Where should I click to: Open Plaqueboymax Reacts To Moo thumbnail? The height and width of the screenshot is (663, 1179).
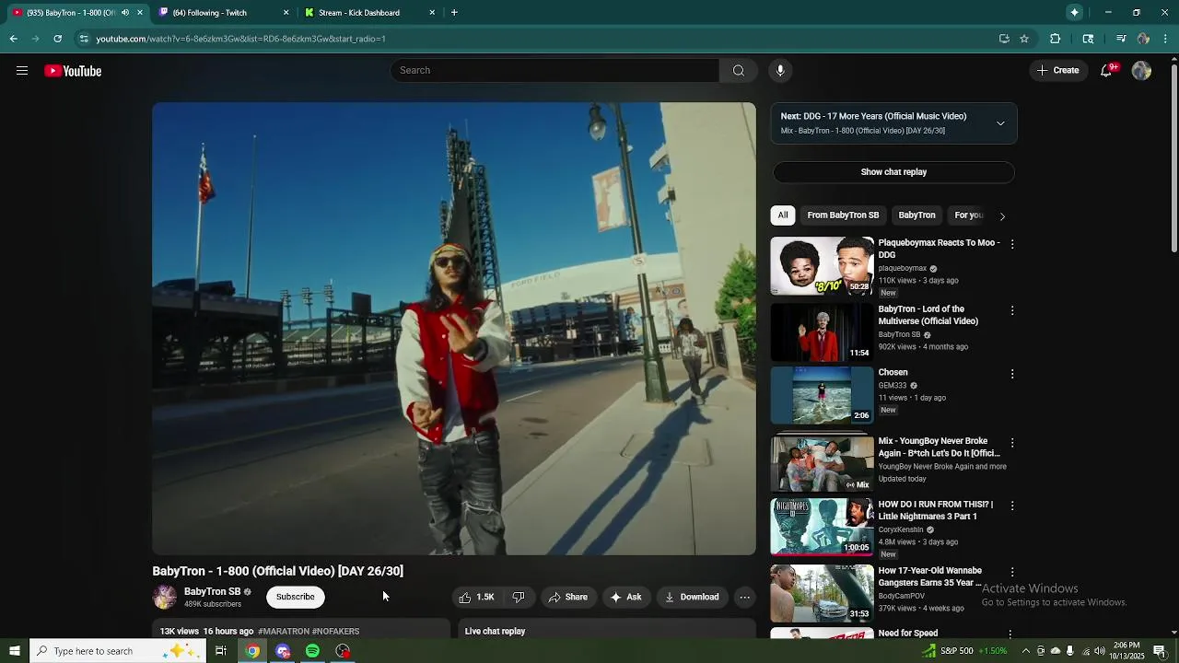[822, 266]
